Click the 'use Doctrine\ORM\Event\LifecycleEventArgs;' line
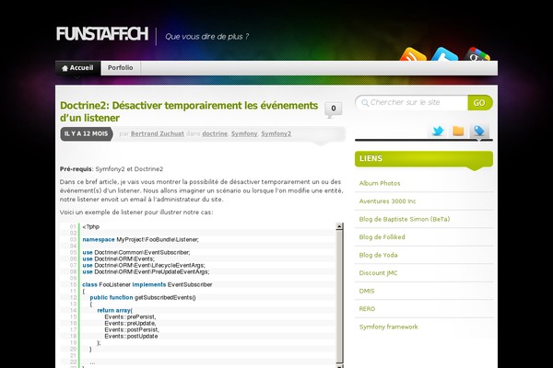The height and width of the screenshot is (368, 553). point(144,265)
